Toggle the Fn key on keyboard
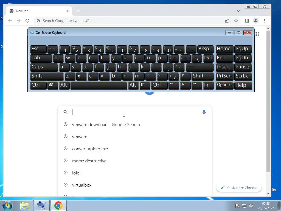Viewport: 281px width, 211px height. 209,85
